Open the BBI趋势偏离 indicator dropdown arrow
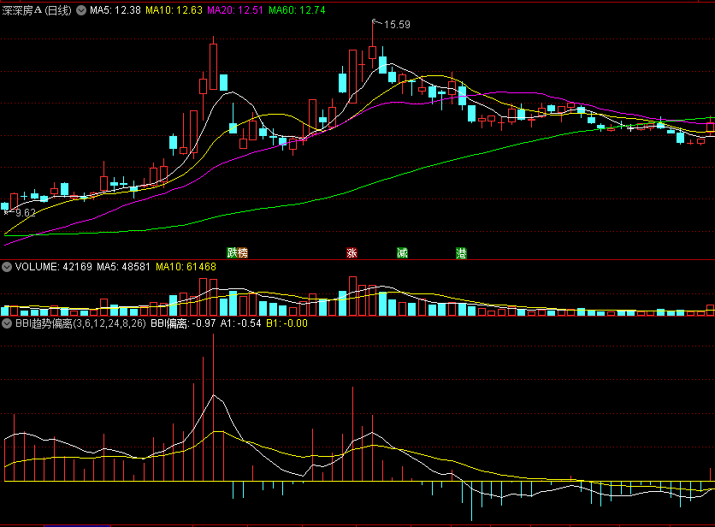Viewport: 715px width, 527px height. pos(7,323)
